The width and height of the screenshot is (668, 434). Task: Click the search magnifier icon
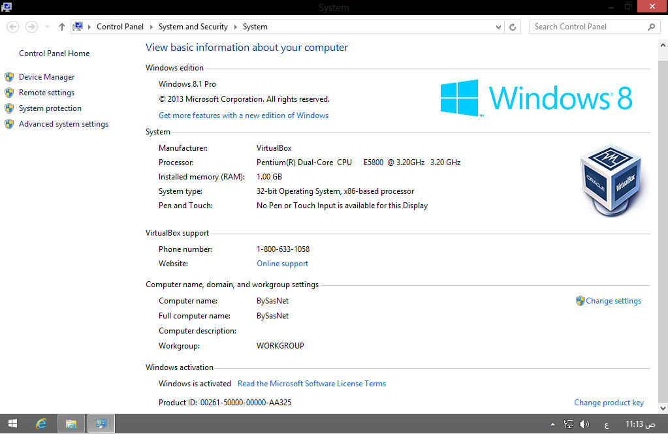pos(651,27)
